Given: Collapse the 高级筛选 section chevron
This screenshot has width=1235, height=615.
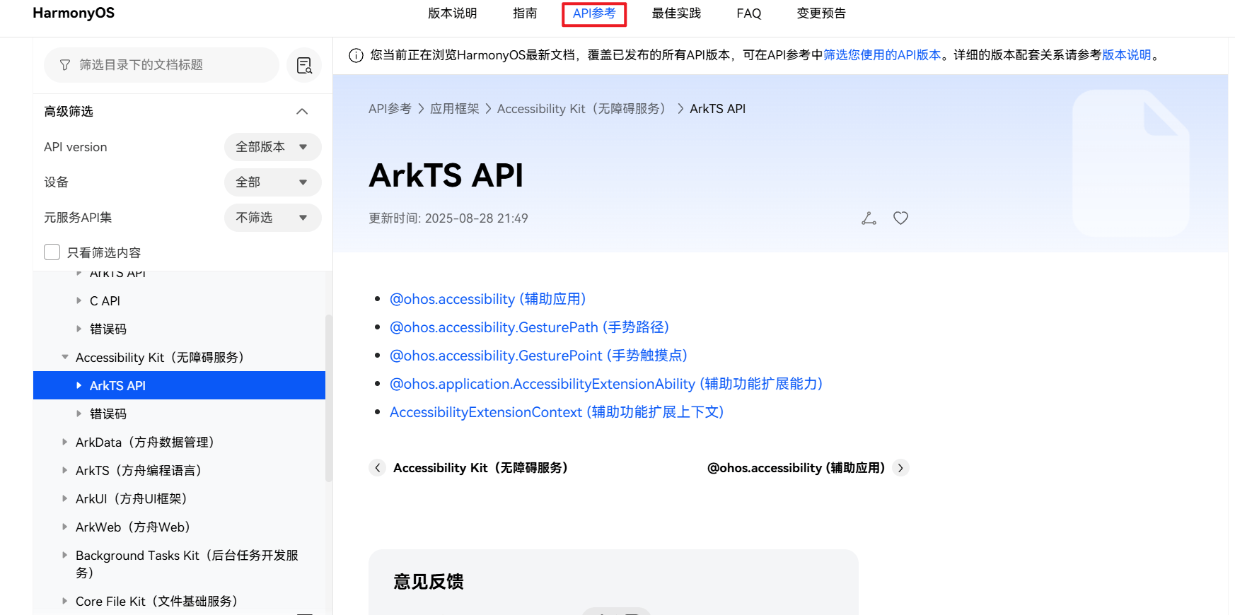Looking at the screenshot, I should 302,112.
